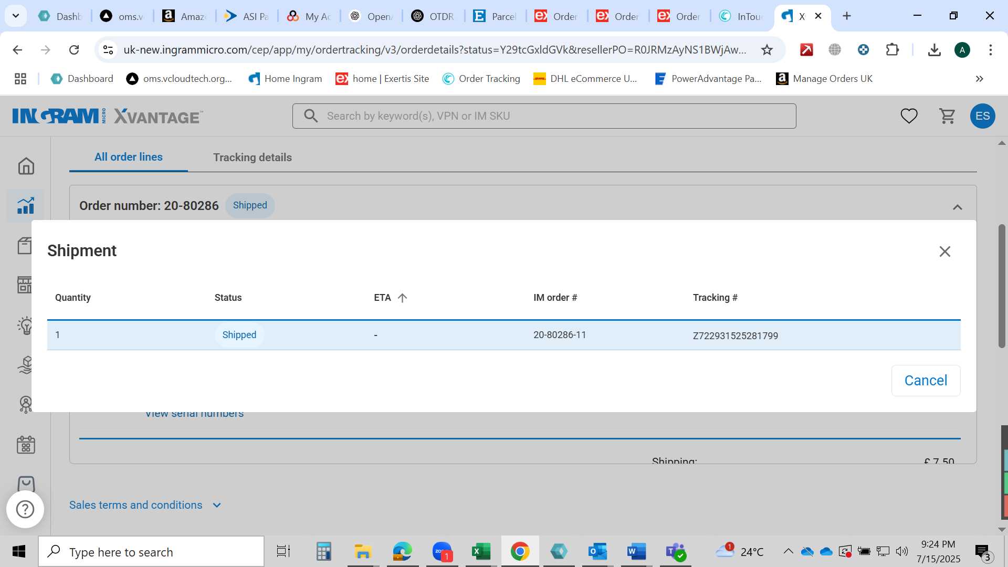Viewport: 1008px width, 567px height.
Task: Focus the keyword or SKU search field
Action: [x=544, y=116]
